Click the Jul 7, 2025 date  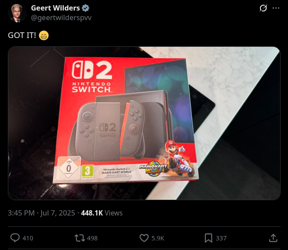click(x=58, y=213)
